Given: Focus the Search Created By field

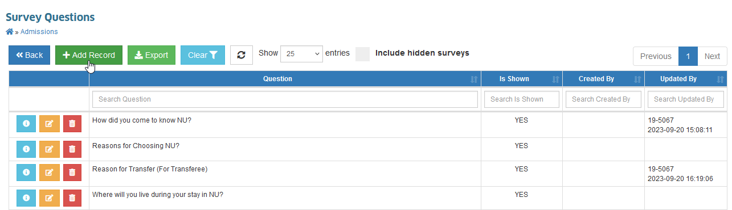Looking at the screenshot, I should coord(603,99).
